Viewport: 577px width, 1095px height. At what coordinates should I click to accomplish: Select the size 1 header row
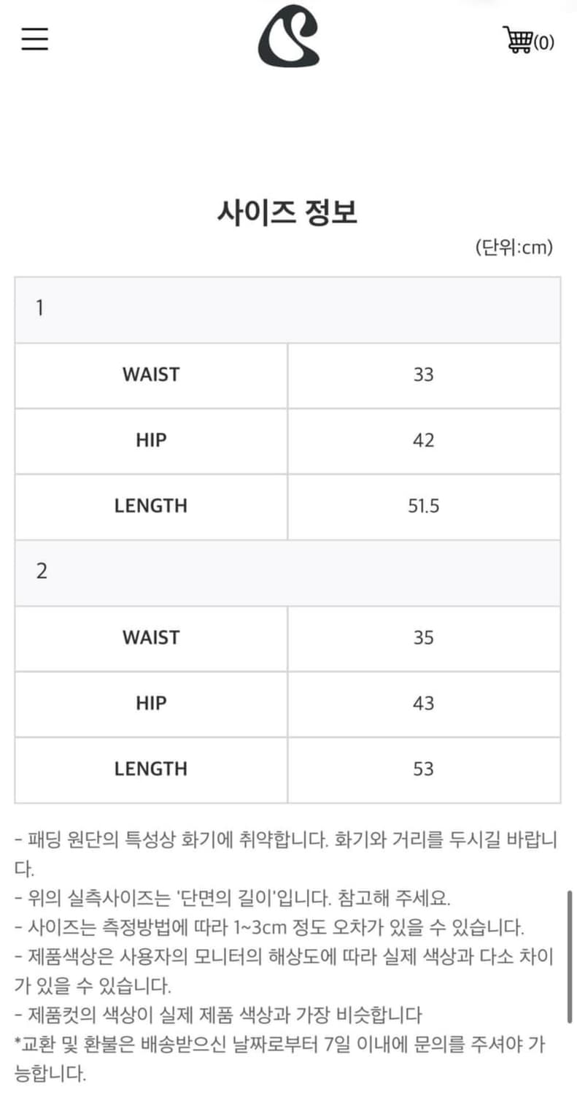coord(287,310)
